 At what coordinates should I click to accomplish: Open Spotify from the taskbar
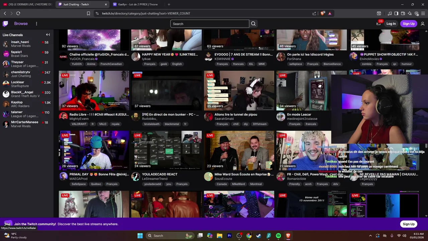click(278, 236)
